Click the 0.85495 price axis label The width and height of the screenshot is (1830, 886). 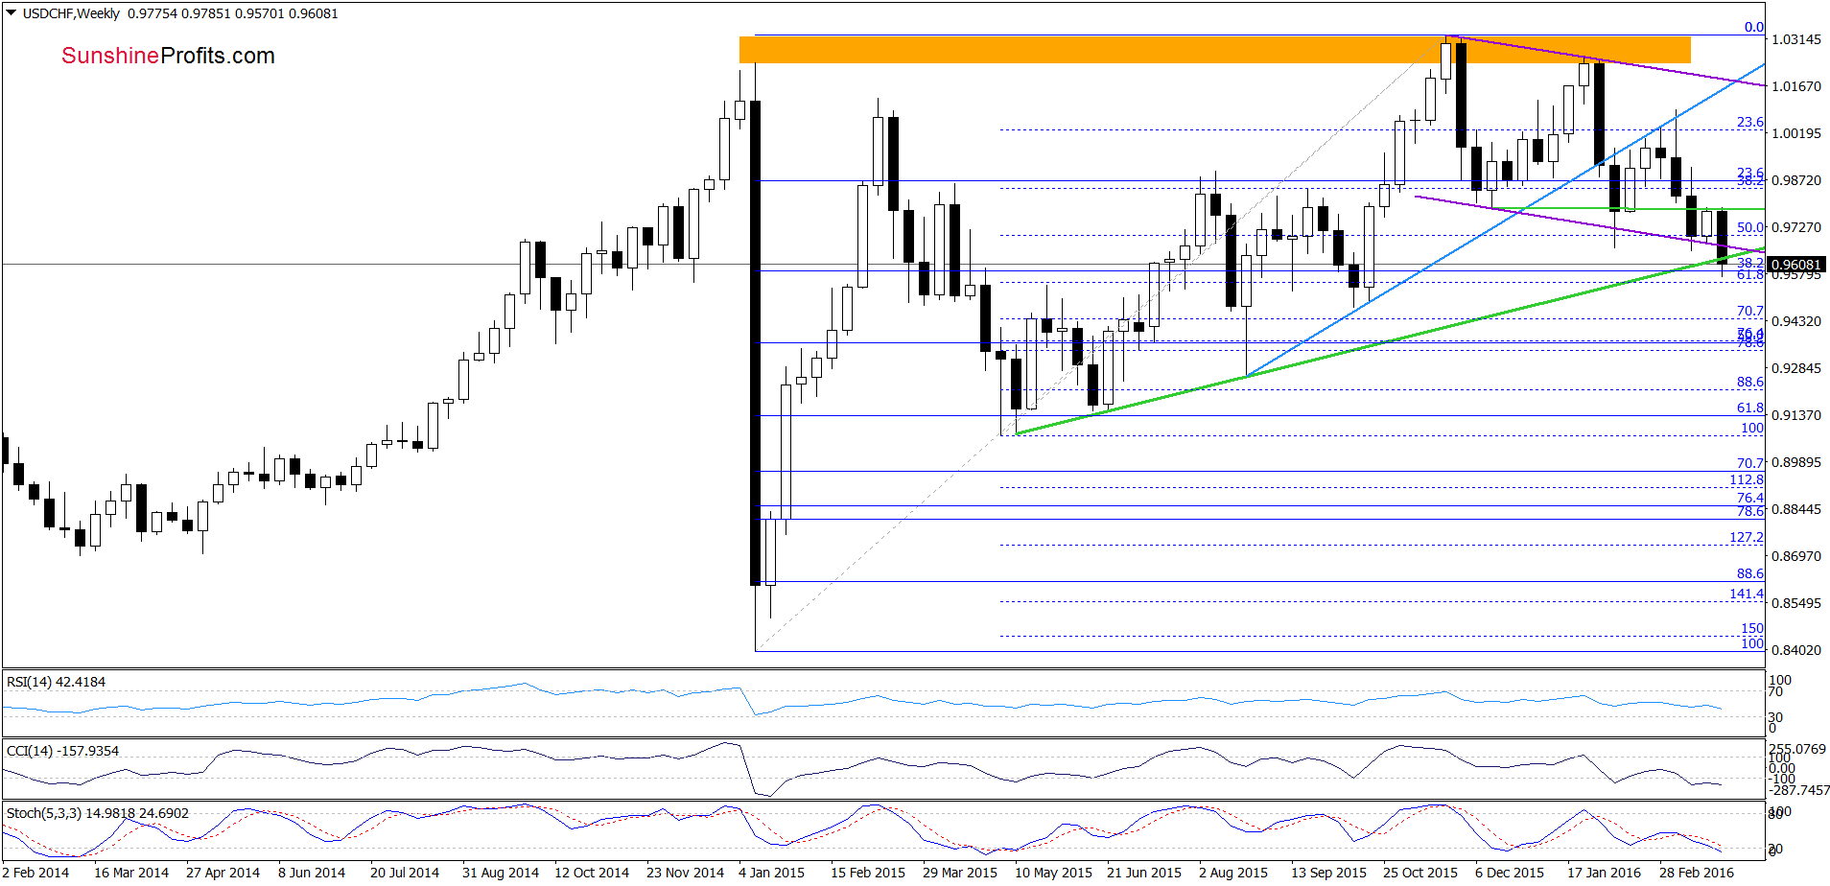coord(1795,603)
